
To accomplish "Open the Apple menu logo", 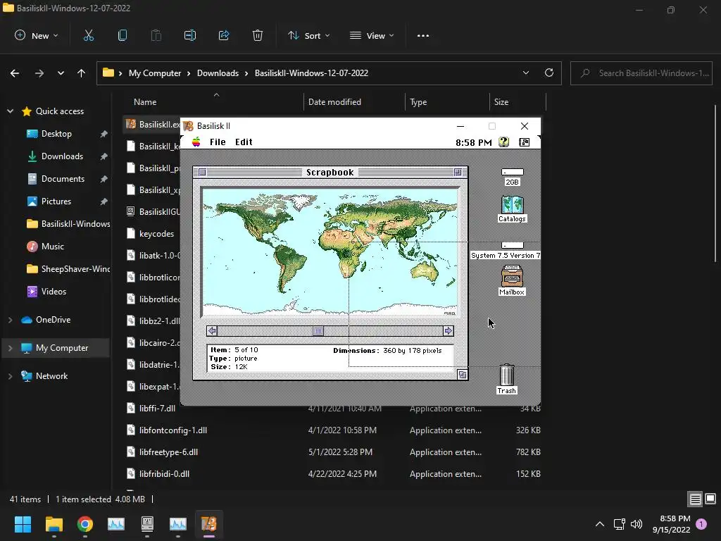I will [x=196, y=142].
